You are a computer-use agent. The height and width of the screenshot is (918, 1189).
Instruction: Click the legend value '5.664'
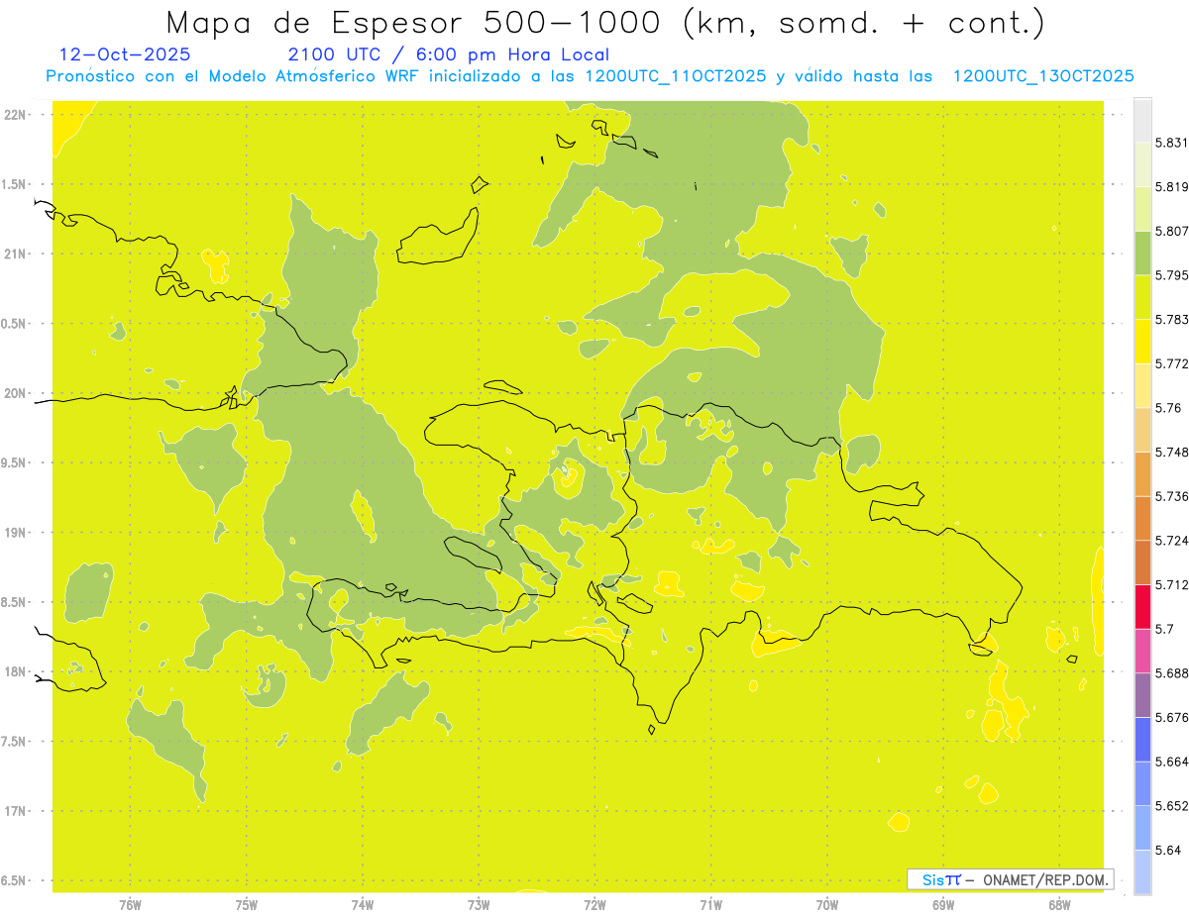pyautogui.click(x=1172, y=762)
